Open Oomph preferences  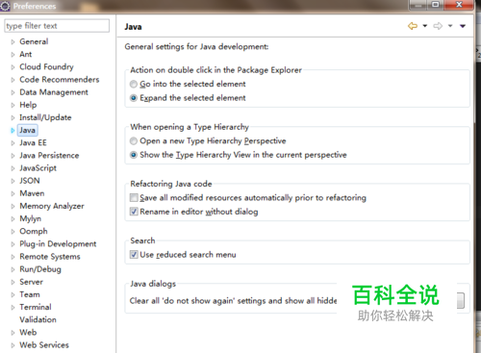34,231
